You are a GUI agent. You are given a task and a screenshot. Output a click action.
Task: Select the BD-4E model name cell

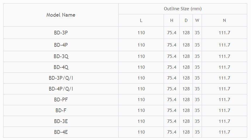tap(61, 132)
